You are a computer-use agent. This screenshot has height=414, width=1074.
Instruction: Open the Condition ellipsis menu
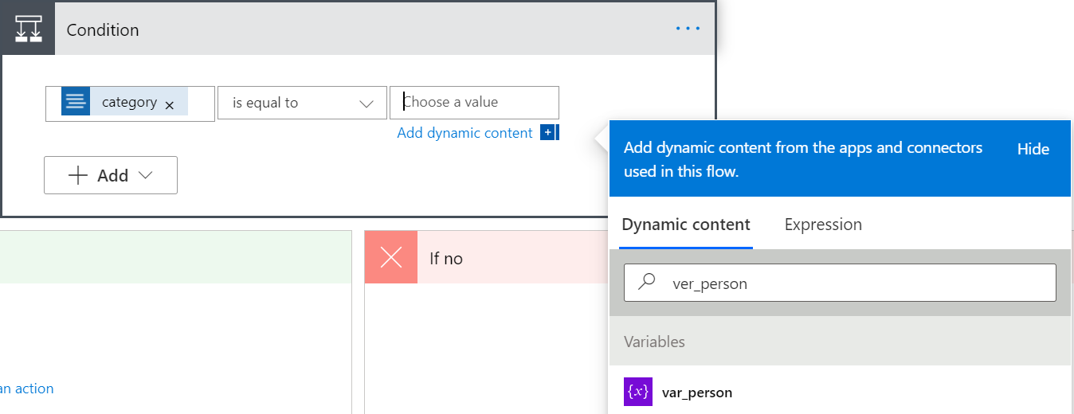click(x=688, y=29)
